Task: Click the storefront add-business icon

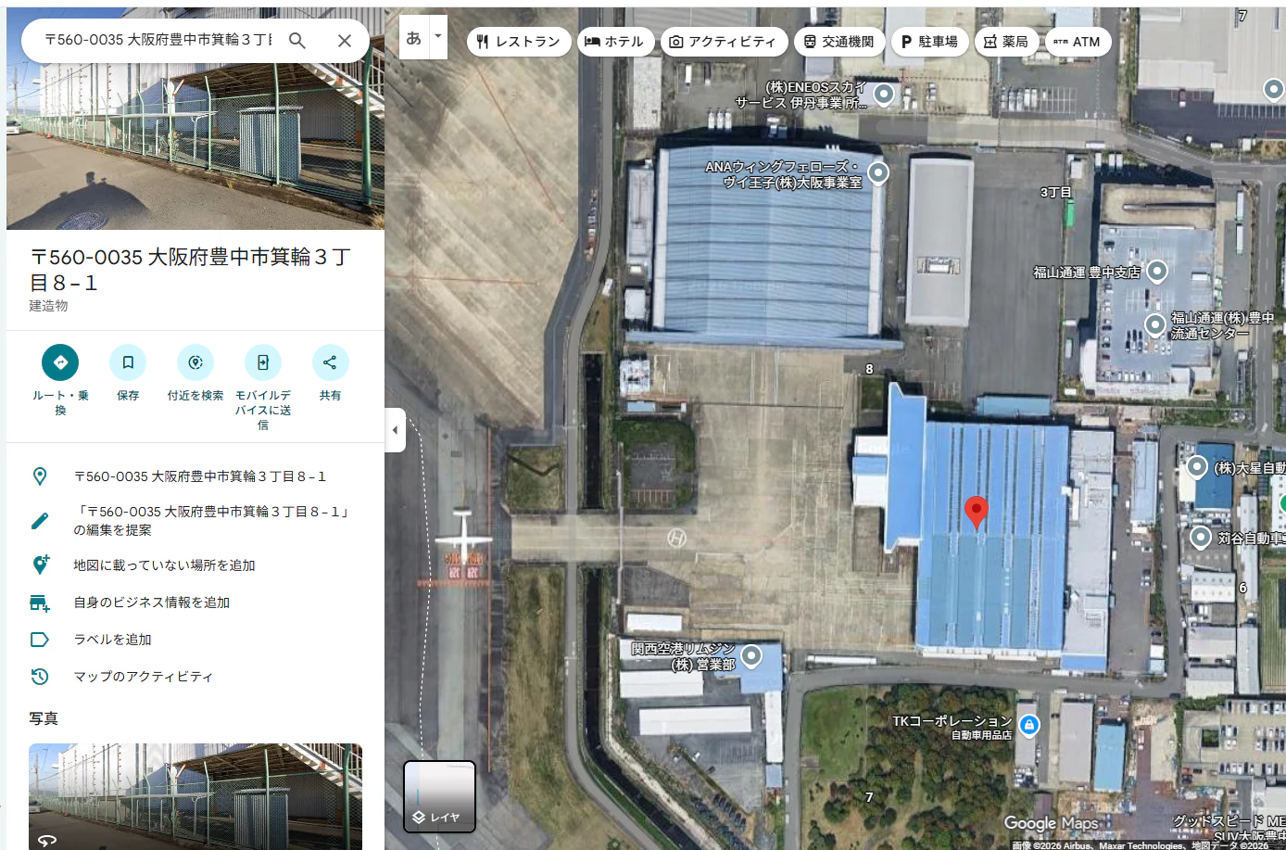Action: pos(40,603)
